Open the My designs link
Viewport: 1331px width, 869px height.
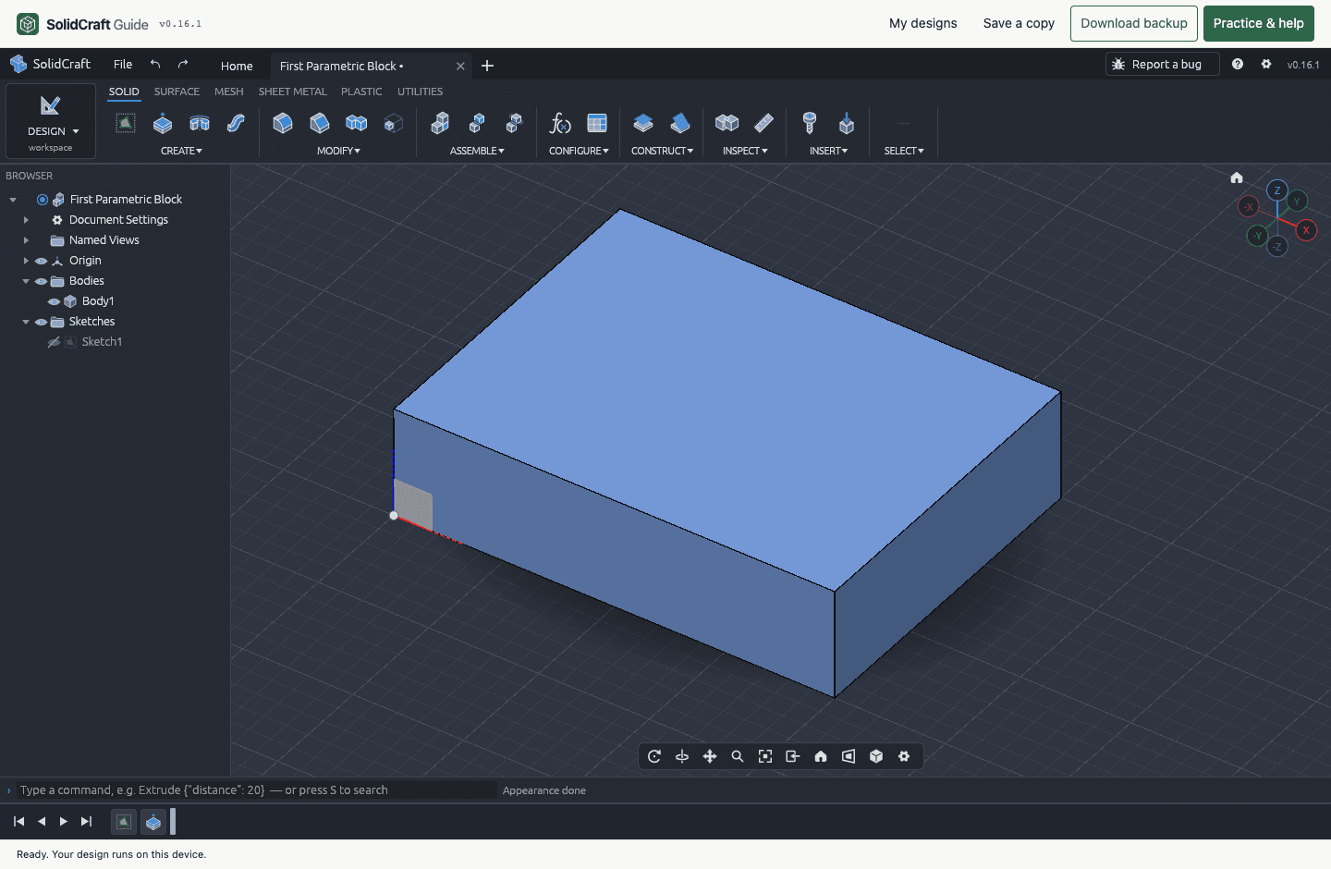pos(923,24)
